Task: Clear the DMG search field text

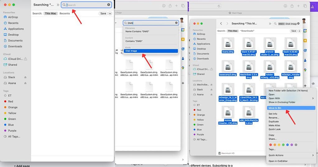Action: [176, 23]
